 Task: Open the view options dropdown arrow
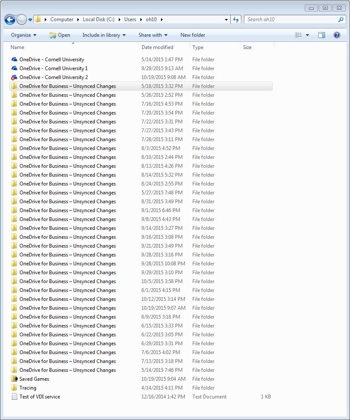coord(307,35)
